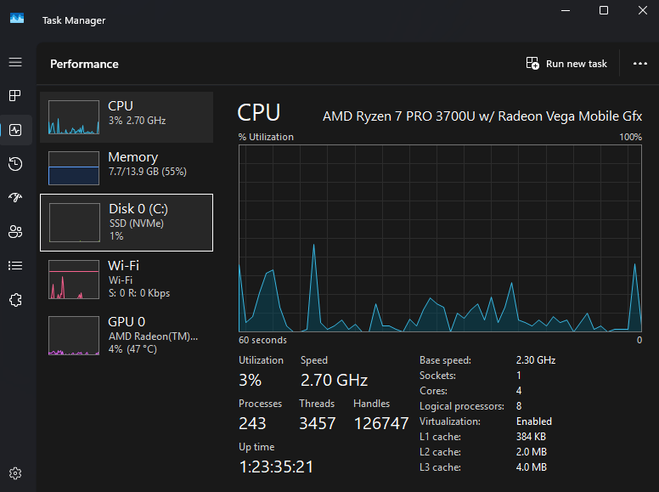Click the 3457 threads value
659x492 pixels.
pos(318,423)
